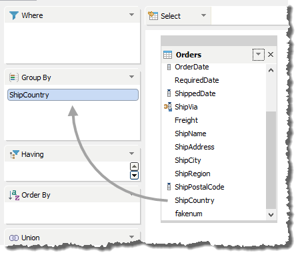Image resolution: width=300 pixels, height=257 pixels.
Task: Click the Where filter funnel icon
Action: click(13, 15)
